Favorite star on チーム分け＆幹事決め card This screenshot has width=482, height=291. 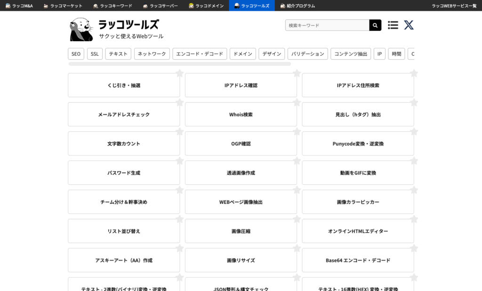tap(179, 190)
